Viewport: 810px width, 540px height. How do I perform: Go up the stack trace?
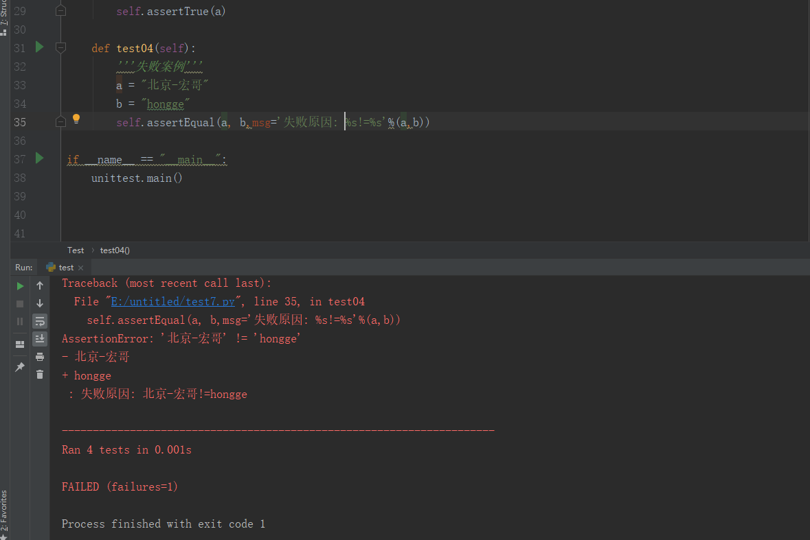(40, 285)
